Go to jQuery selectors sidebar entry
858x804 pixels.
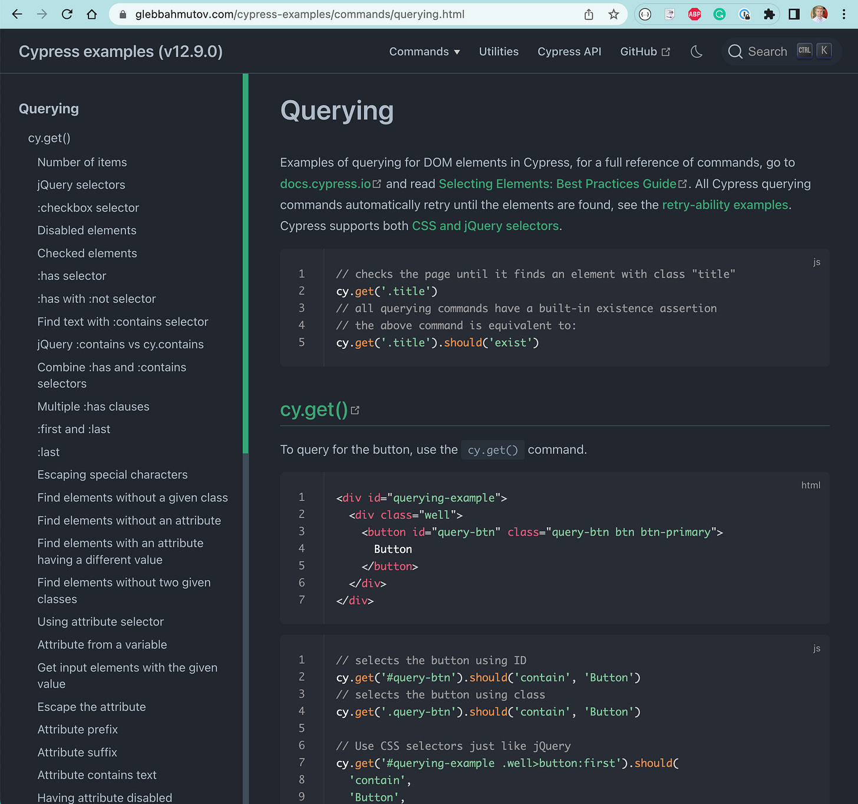81,185
